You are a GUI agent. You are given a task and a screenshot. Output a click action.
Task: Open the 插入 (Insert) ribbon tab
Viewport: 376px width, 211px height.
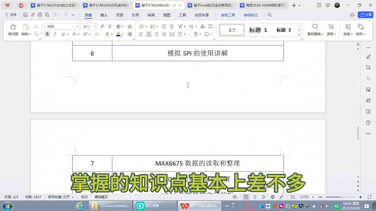tap(104, 15)
